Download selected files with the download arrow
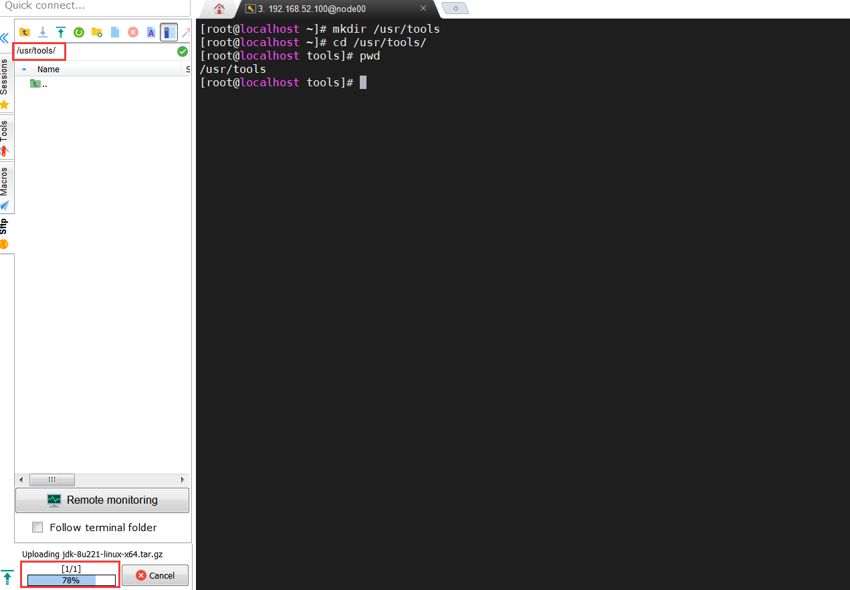Viewport: 850px width, 590px height. pos(43,32)
